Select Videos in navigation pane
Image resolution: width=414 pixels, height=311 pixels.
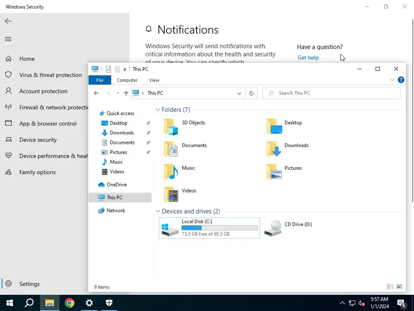point(117,172)
